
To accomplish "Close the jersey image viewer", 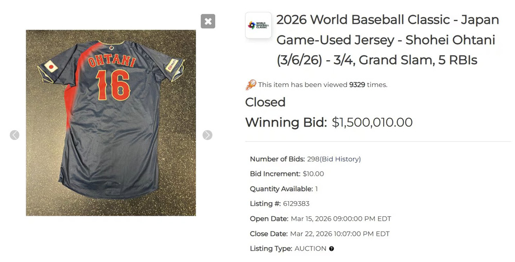I will (x=208, y=21).
